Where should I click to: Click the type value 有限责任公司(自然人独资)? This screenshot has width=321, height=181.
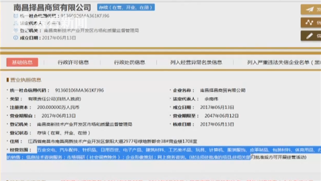coord(55,99)
